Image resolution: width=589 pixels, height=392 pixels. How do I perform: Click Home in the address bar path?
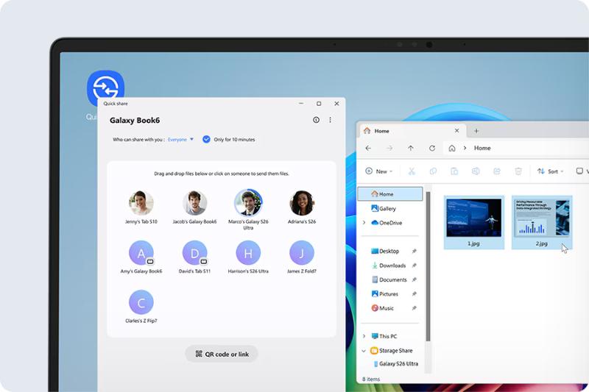point(482,148)
